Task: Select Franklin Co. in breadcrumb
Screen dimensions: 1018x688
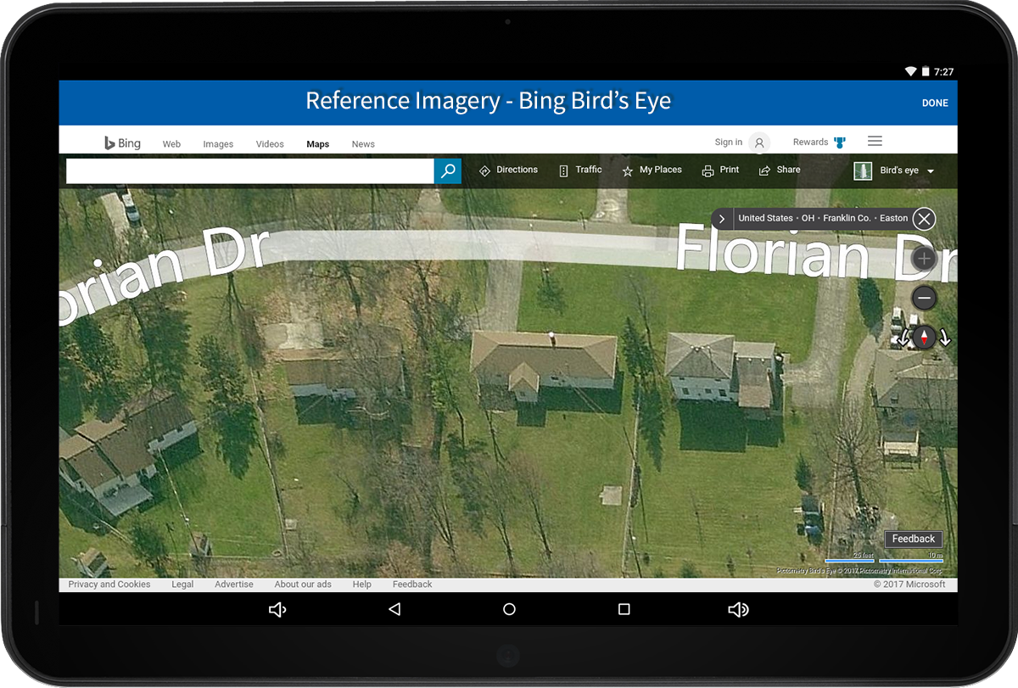Action: coord(847,218)
